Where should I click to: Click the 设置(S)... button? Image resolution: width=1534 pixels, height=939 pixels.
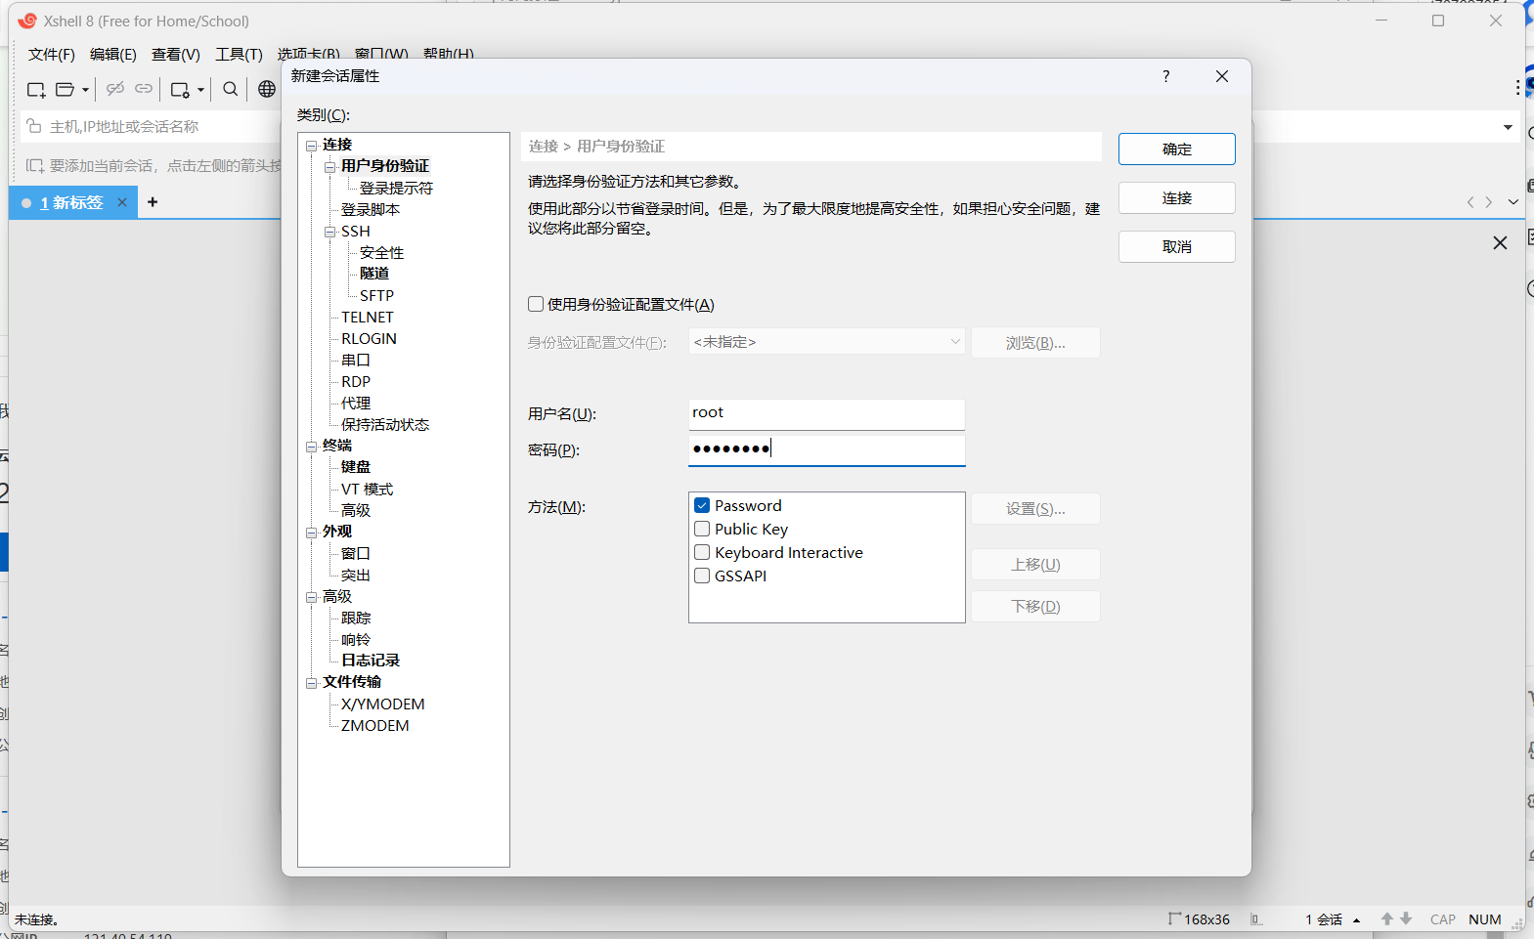1035,508
